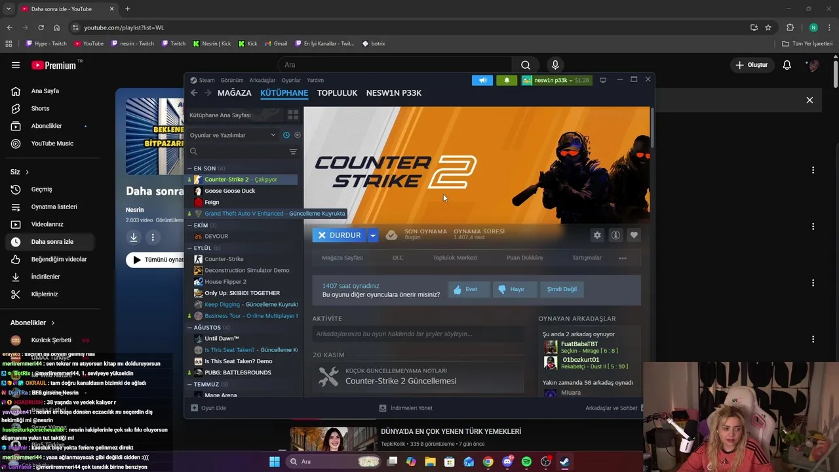Go forward with Steam's right arrow
Screen dimensions: 839x472
point(208,93)
